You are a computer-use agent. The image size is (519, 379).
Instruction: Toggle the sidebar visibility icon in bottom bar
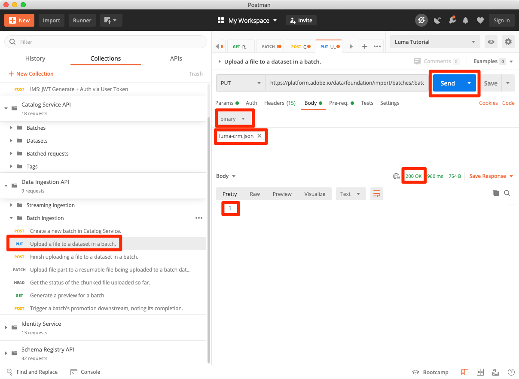pos(464,372)
